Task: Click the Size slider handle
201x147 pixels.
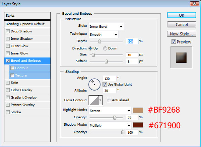Action: click(x=93, y=55)
